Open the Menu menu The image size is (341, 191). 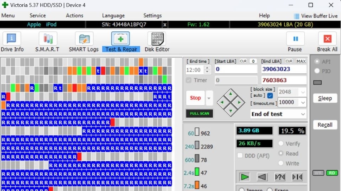[8, 16]
